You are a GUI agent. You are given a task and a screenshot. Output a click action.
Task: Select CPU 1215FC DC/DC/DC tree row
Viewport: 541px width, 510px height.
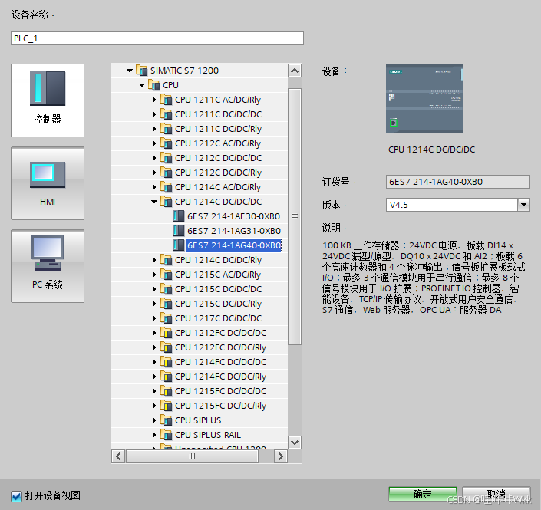199,391
